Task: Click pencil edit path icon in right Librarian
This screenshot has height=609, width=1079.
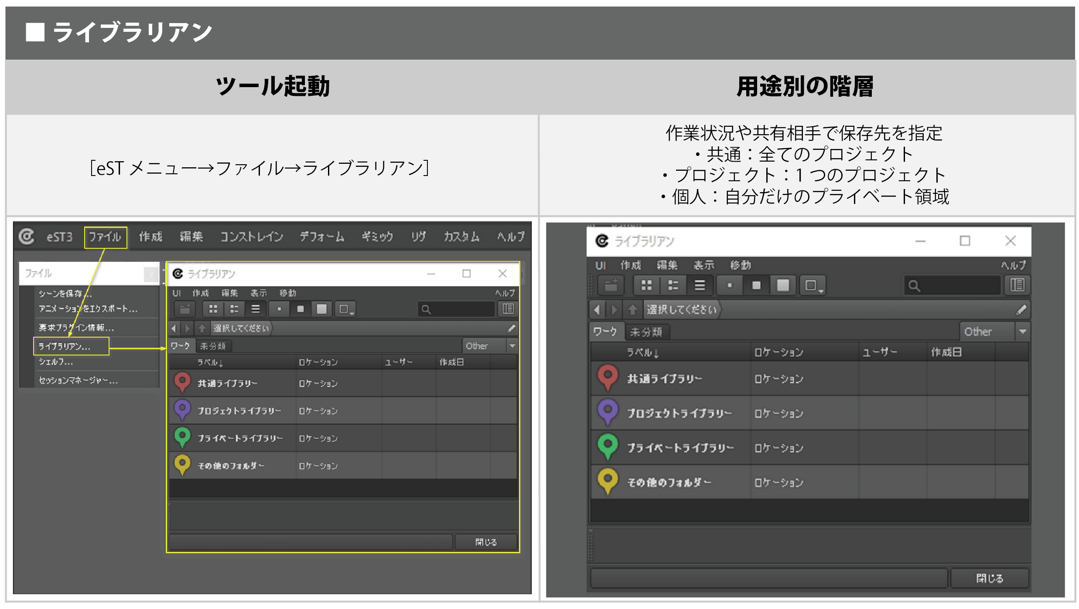Action: (1021, 310)
